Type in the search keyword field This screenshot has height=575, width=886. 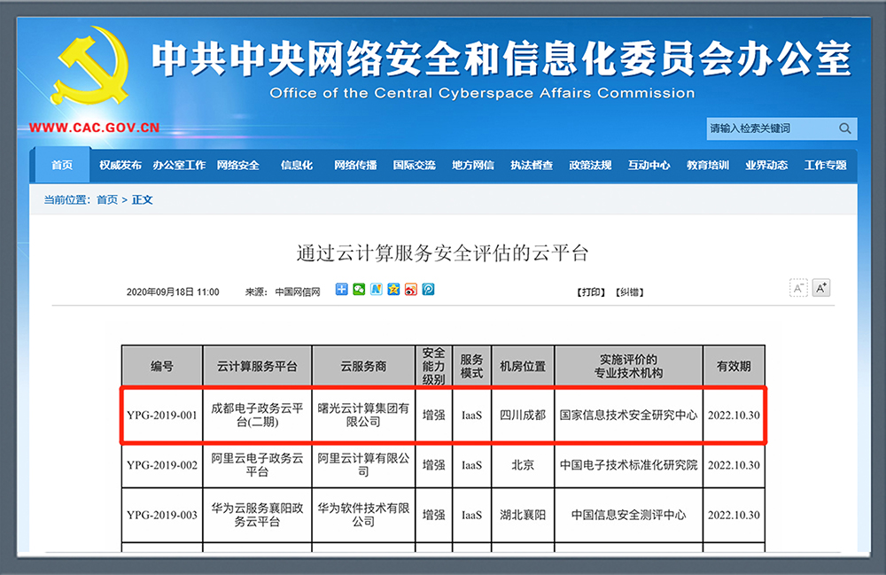click(769, 128)
